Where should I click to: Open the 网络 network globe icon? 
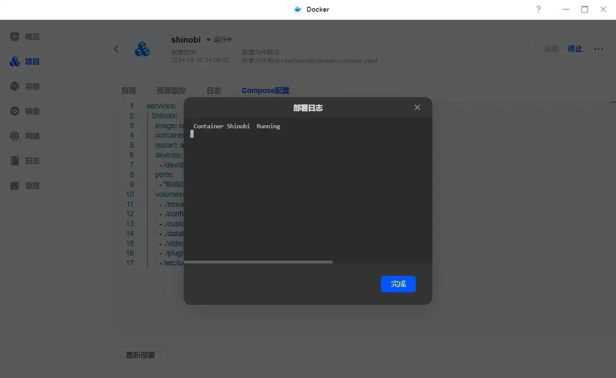tap(15, 136)
